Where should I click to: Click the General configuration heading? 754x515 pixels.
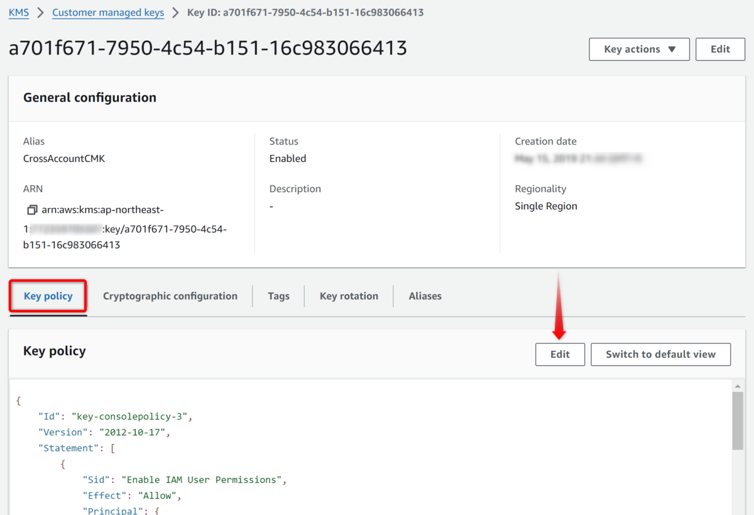[90, 97]
